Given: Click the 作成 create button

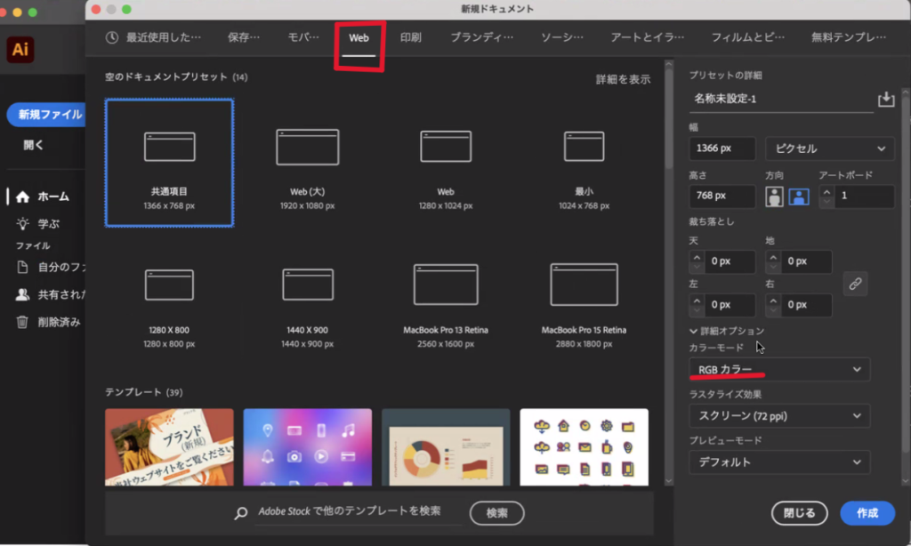Looking at the screenshot, I should coord(867,513).
